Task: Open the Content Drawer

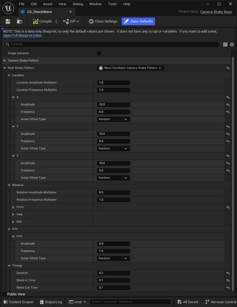Action: [x=19, y=302]
